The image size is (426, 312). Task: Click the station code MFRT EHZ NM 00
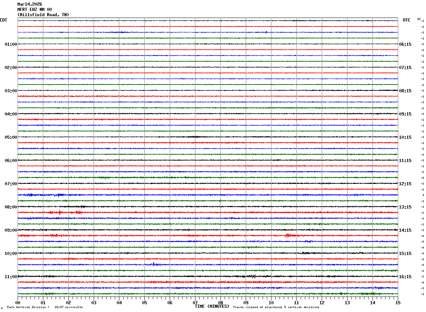[35, 10]
